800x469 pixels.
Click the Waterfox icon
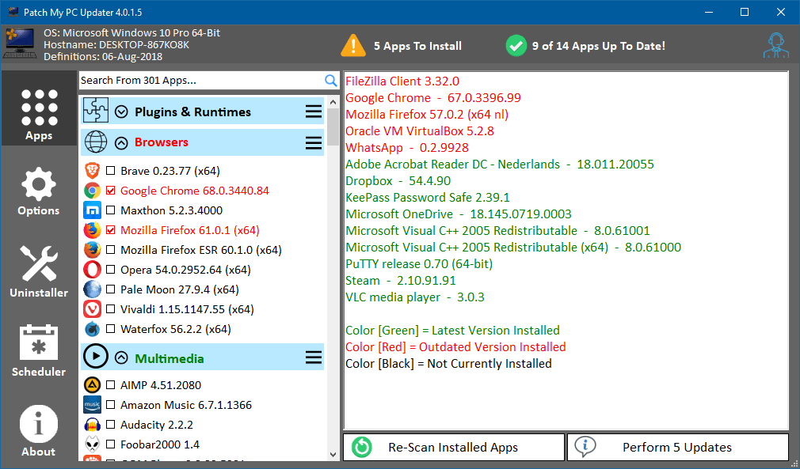pyautogui.click(x=93, y=329)
